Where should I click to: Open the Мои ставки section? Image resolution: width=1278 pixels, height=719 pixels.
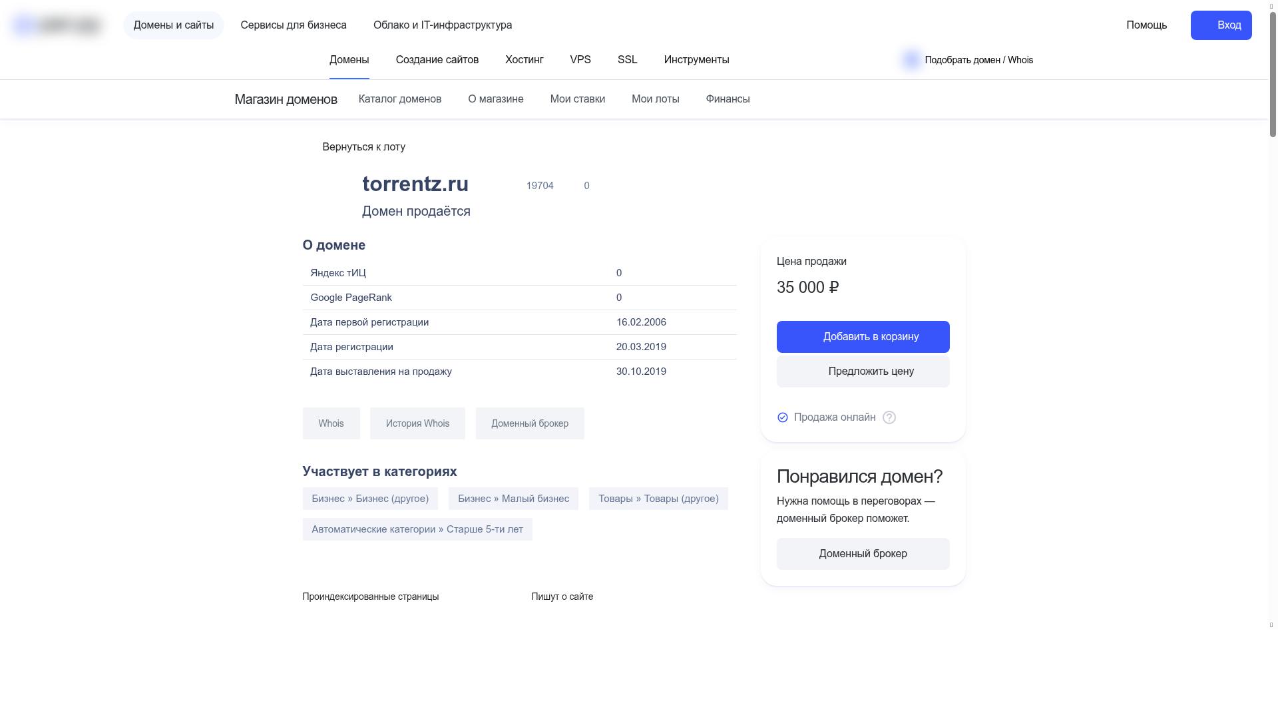[577, 99]
